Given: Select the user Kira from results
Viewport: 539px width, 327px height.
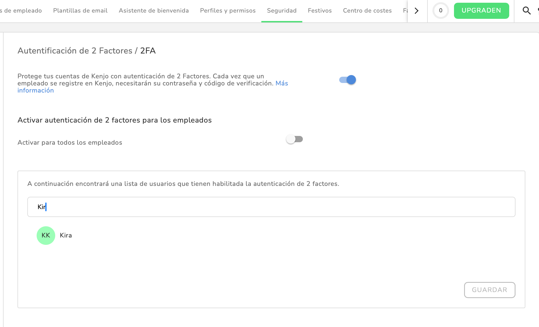Looking at the screenshot, I should [66, 235].
